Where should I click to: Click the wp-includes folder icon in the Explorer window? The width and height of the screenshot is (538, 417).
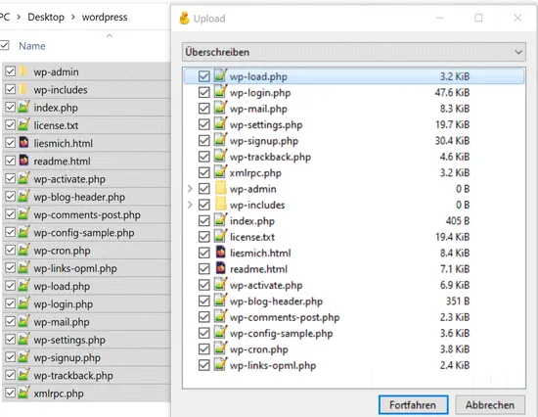tap(23, 89)
